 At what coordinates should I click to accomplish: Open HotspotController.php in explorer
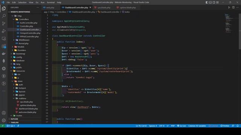point(30,33)
